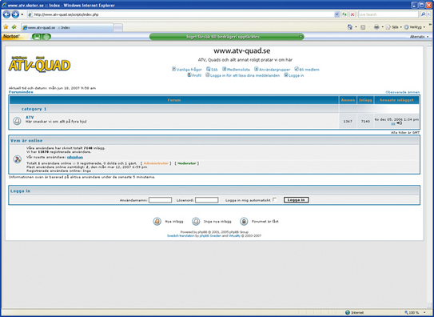Open the Vanliga frågor FAQ link
The width and height of the screenshot is (434, 317).
point(187,70)
